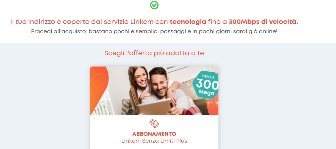This screenshot has width=336, height=149.
Task: Click the green checkmark confirmation icon
Action: (154, 5)
